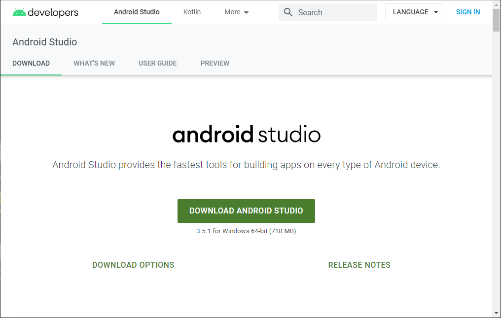Select the DOWNLOAD tab
This screenshot has height=318, width=501.
[x=31, y=63]
